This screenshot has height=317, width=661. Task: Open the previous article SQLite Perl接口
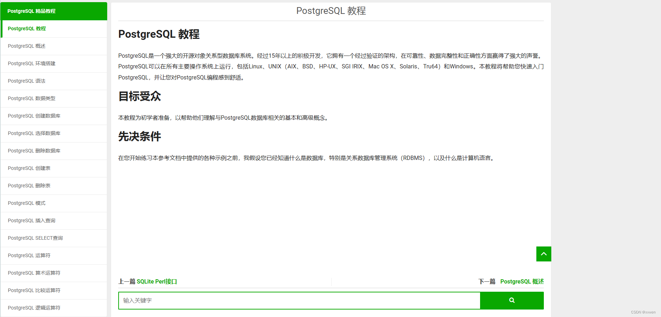click(157, 281)
